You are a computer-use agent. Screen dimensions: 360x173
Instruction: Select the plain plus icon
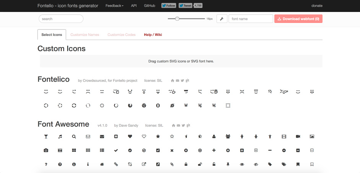pos(214,150)
